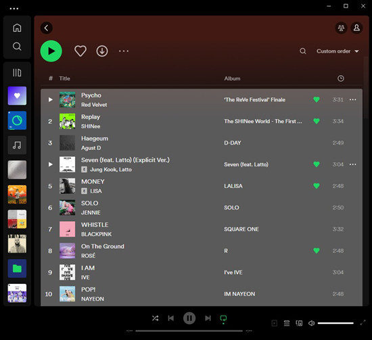This screenshot has width=372, height=340.
Task: Go back with the left chevron button
Action: pos(47,28)
